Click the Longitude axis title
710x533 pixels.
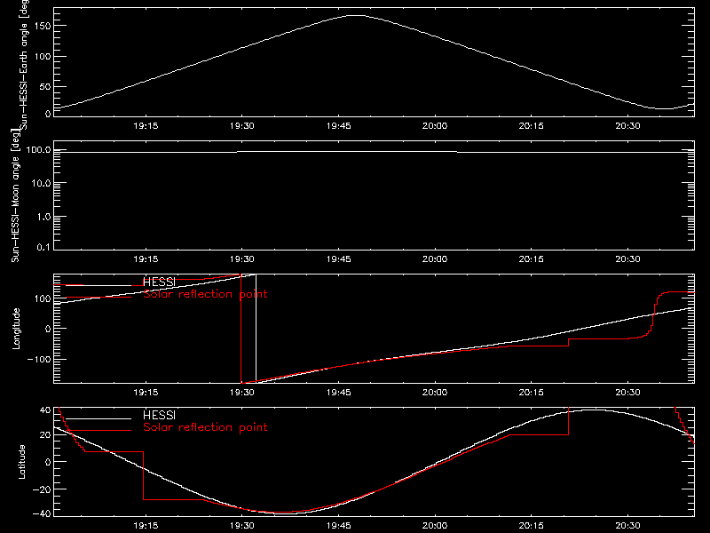pos(16,329)
